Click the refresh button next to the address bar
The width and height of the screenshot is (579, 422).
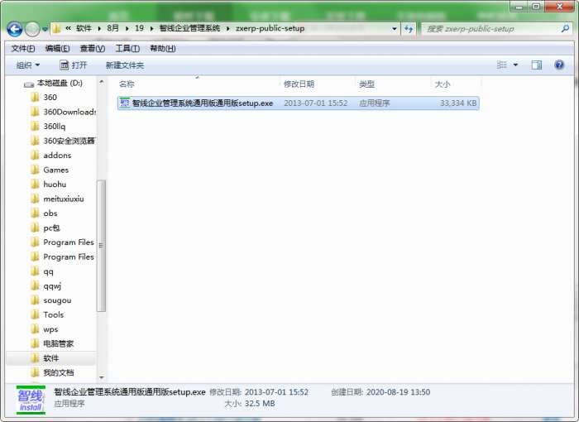click(409, 28)
